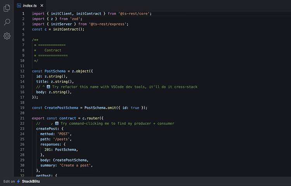
Task: Click the 'POST' method string
Action: click(x=64, y=134)
